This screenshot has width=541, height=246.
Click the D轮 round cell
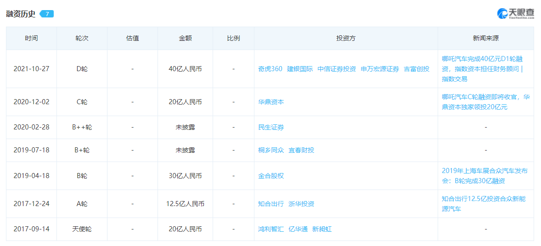82,69
